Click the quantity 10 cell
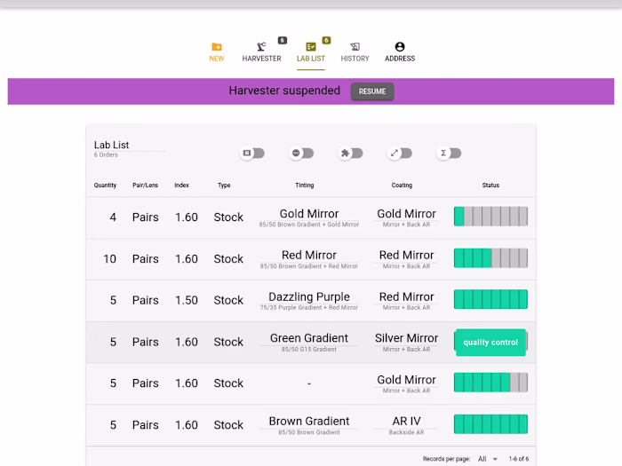The width and height of the screenshot is (622, 466). 110,259
